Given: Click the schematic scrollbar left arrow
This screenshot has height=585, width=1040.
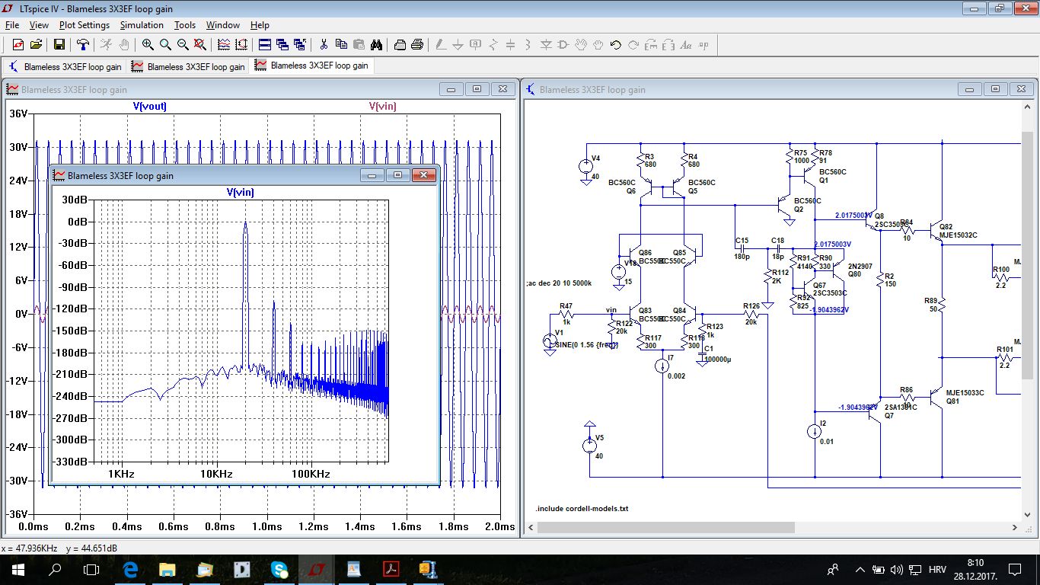Looking at the screenshot, I should 531,527.
